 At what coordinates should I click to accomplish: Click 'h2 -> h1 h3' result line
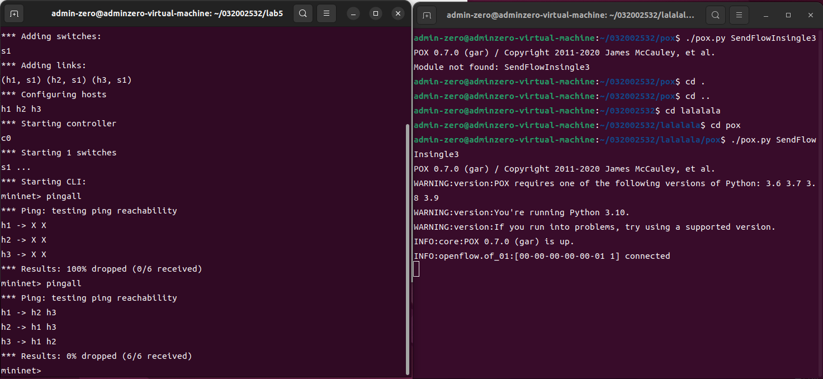29,327
